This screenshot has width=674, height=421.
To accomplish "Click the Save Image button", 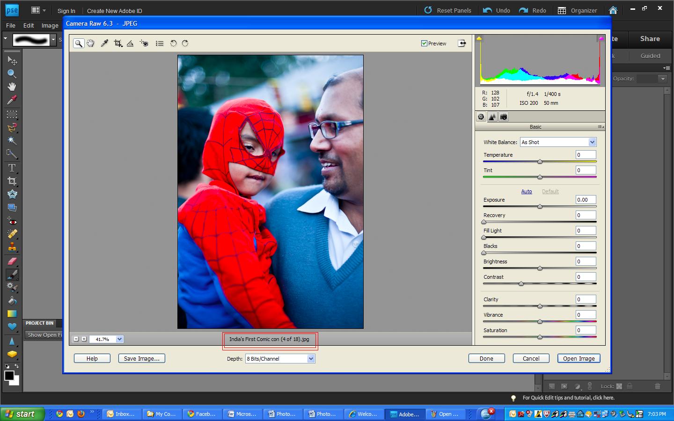I will coord(142,359).
